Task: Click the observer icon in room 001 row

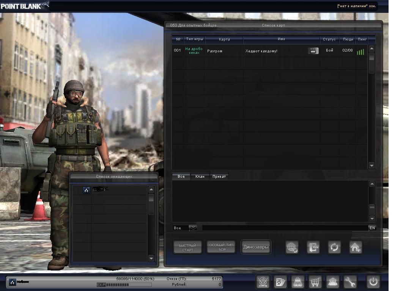Action: click(313, 51)
